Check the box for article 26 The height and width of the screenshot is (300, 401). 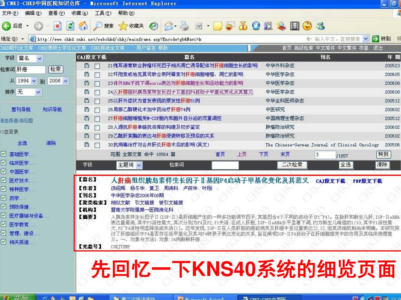(x=97, y=110)
